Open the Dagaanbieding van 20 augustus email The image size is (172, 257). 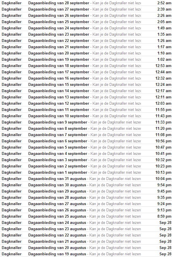(x=86, y=248)
